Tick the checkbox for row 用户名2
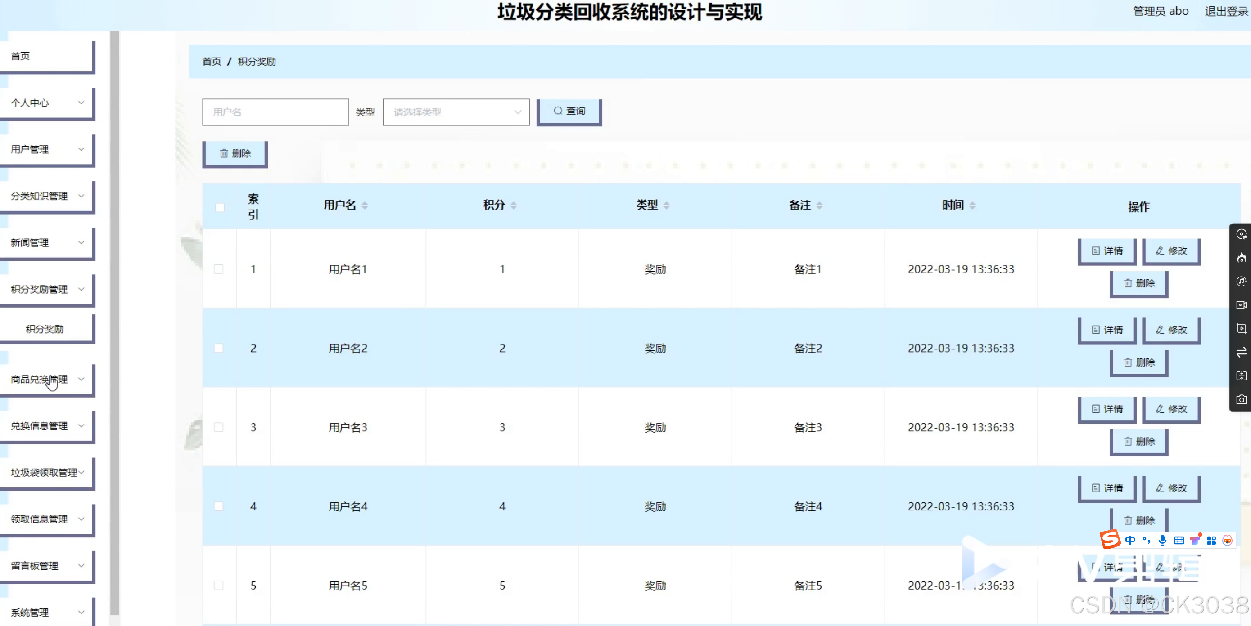 (x=218, y=349)
